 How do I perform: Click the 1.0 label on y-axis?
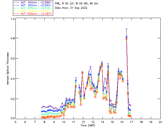13,19
